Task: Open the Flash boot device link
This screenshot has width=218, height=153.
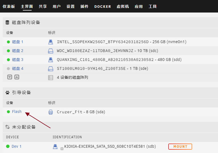Action: coord(17,112)
